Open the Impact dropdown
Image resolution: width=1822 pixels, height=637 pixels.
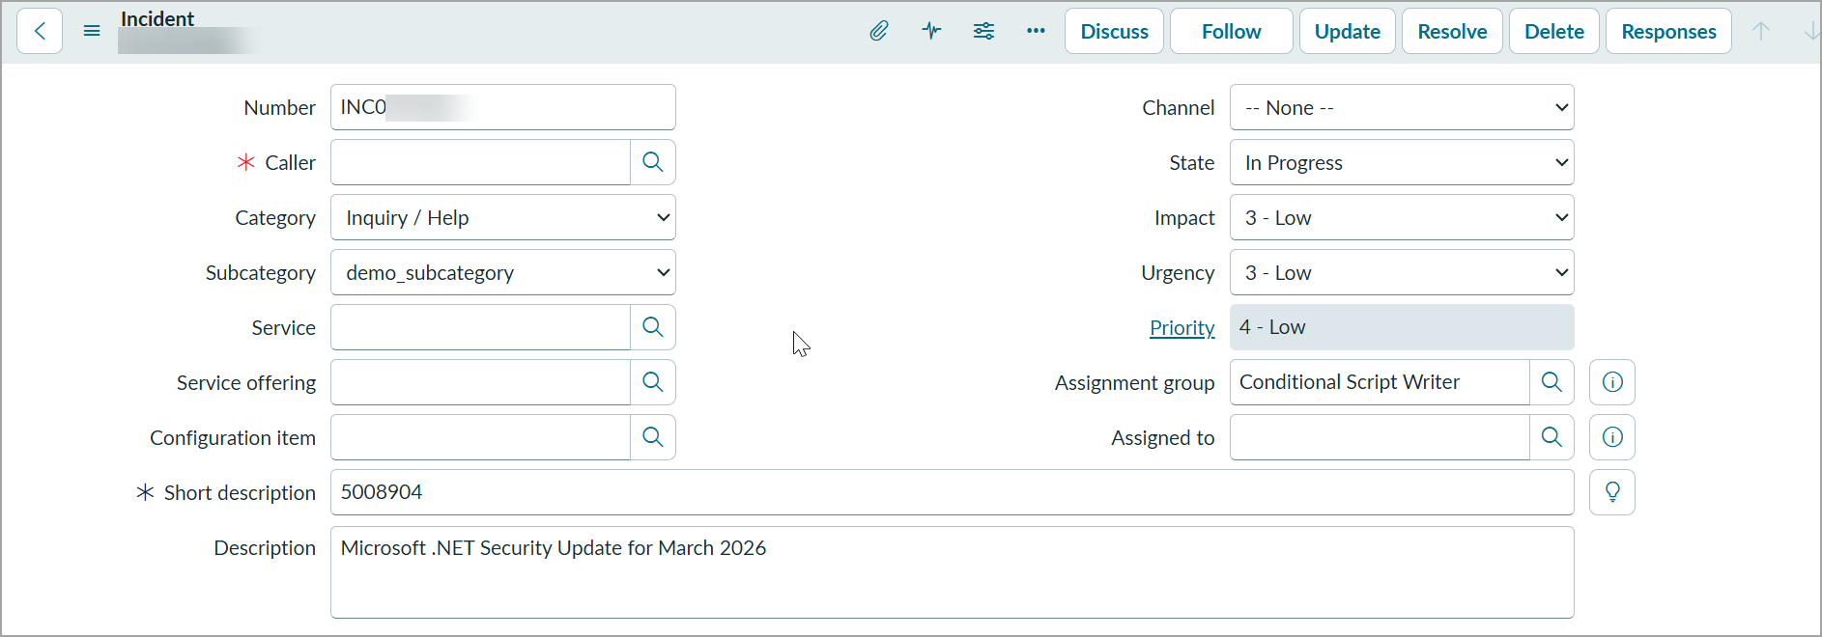click(1402, 217)
